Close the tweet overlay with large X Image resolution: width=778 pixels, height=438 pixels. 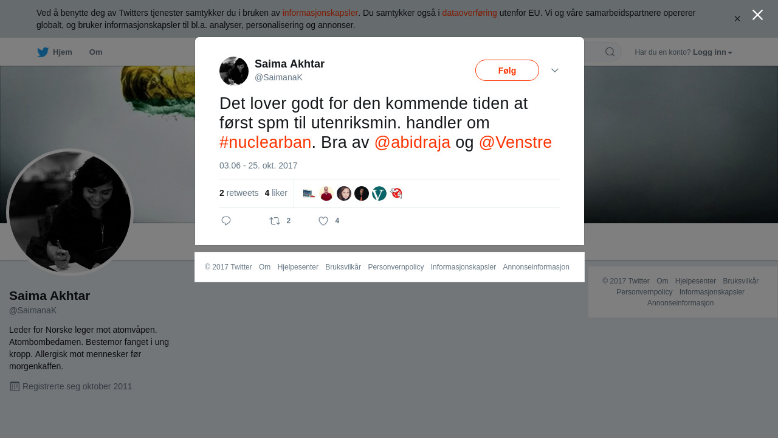tap(757, 15)
